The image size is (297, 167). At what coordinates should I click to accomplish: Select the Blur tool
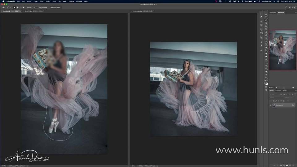click(266, 54)
